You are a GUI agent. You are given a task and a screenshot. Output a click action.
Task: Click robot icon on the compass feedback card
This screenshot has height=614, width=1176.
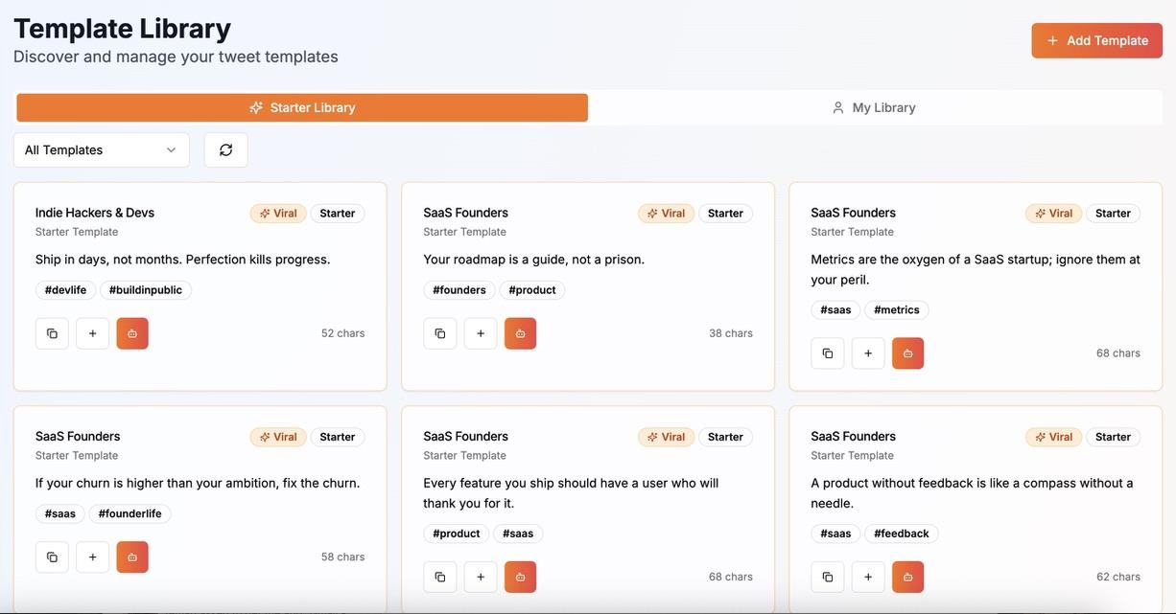pyautogui.click(x=907, y=577)
